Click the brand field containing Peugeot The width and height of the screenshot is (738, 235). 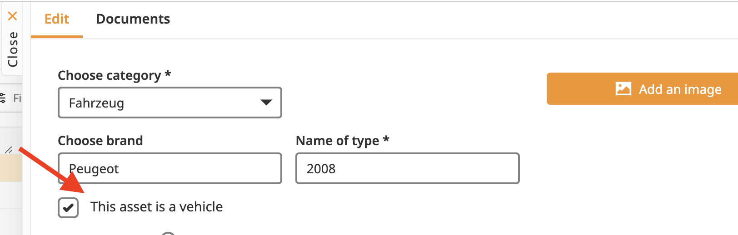(170, 168)
